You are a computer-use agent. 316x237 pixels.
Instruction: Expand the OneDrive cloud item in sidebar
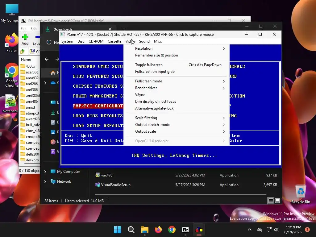pos(45,83)
